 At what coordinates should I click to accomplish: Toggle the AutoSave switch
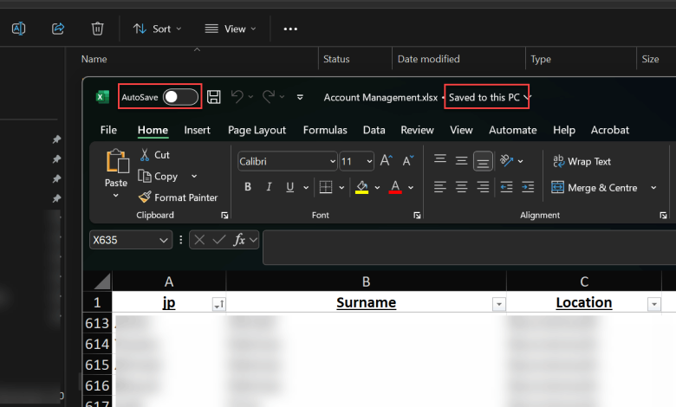point(180,97)
